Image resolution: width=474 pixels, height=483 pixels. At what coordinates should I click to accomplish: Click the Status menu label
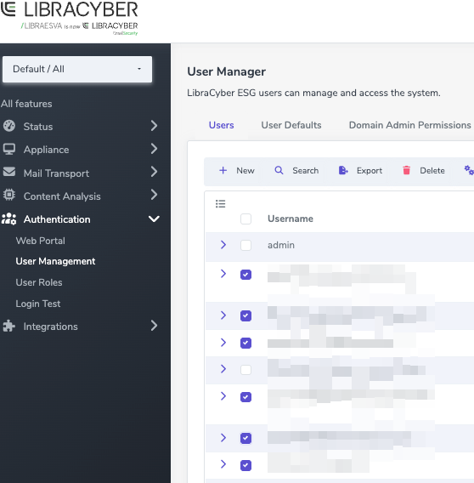[x=38, y=127]
